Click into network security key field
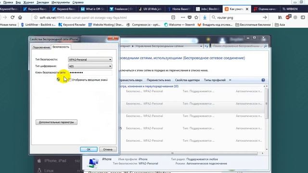 click(x=90, y=73)
